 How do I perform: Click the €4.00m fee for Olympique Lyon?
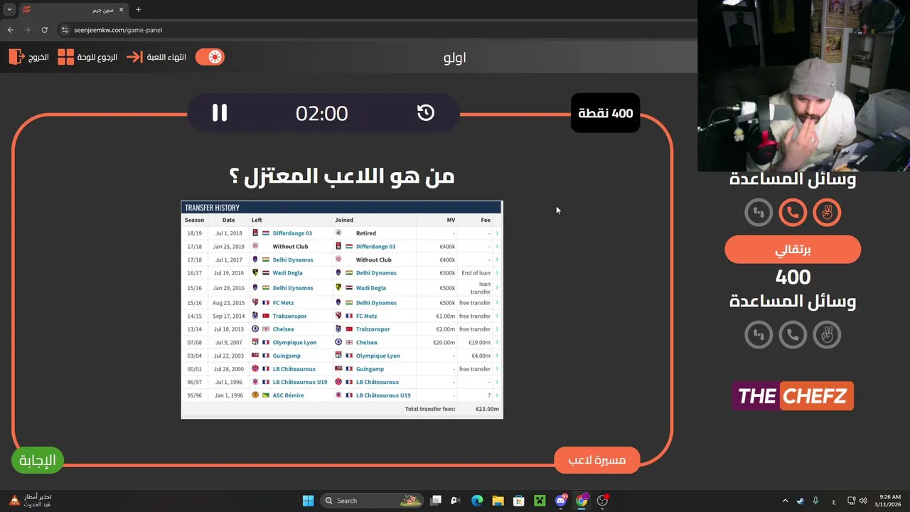481,356
